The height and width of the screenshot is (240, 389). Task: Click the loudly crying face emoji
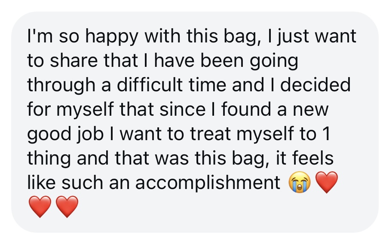[x=300, y=182]
